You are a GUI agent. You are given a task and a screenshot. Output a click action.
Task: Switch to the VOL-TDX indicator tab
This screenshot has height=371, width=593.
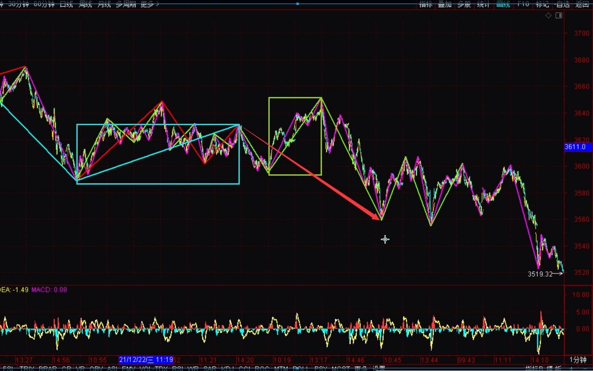pyautogui.click(x=154, y=369)
